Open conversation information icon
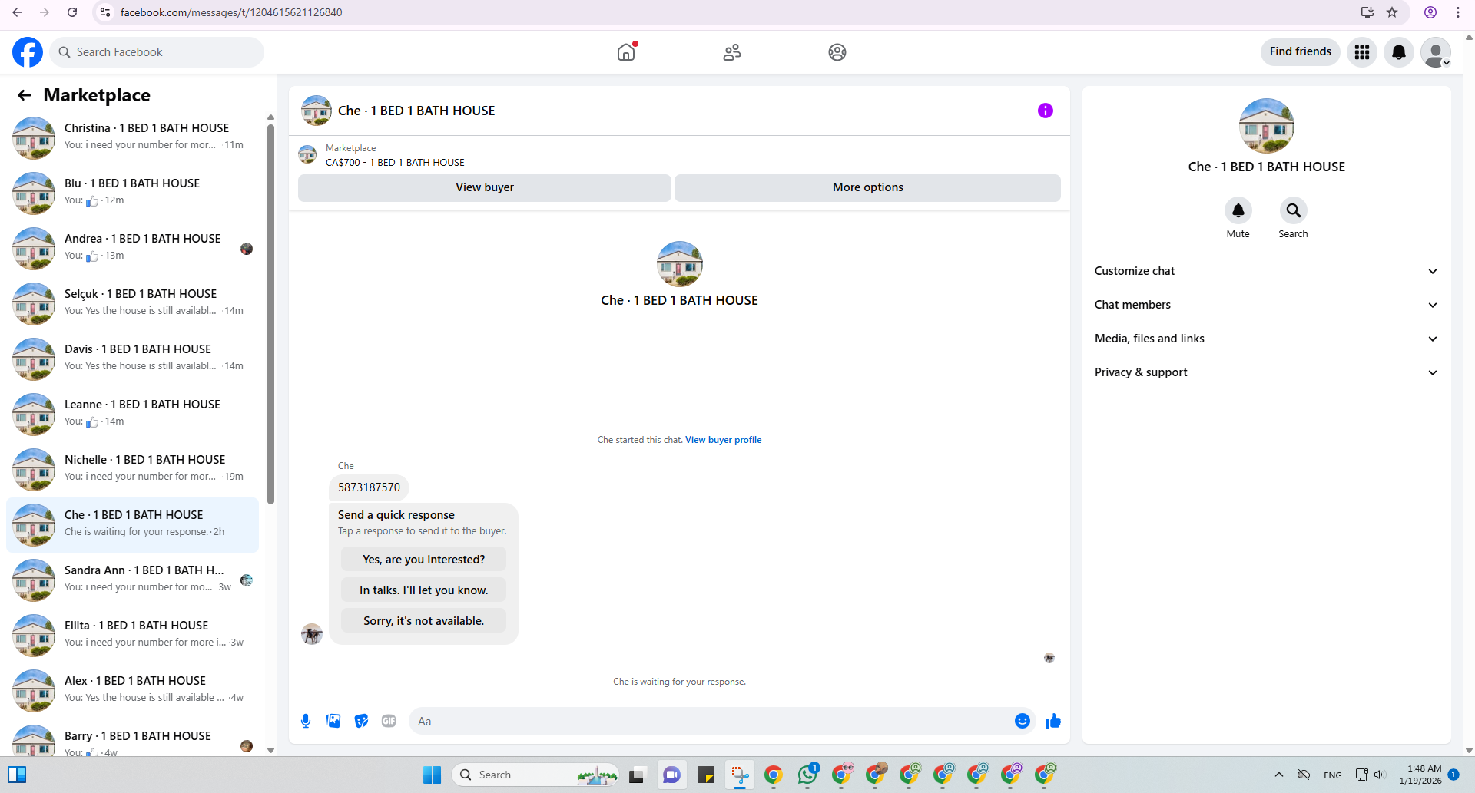The width and height of the screenshot is (1475, 793). click(1046, 111)
